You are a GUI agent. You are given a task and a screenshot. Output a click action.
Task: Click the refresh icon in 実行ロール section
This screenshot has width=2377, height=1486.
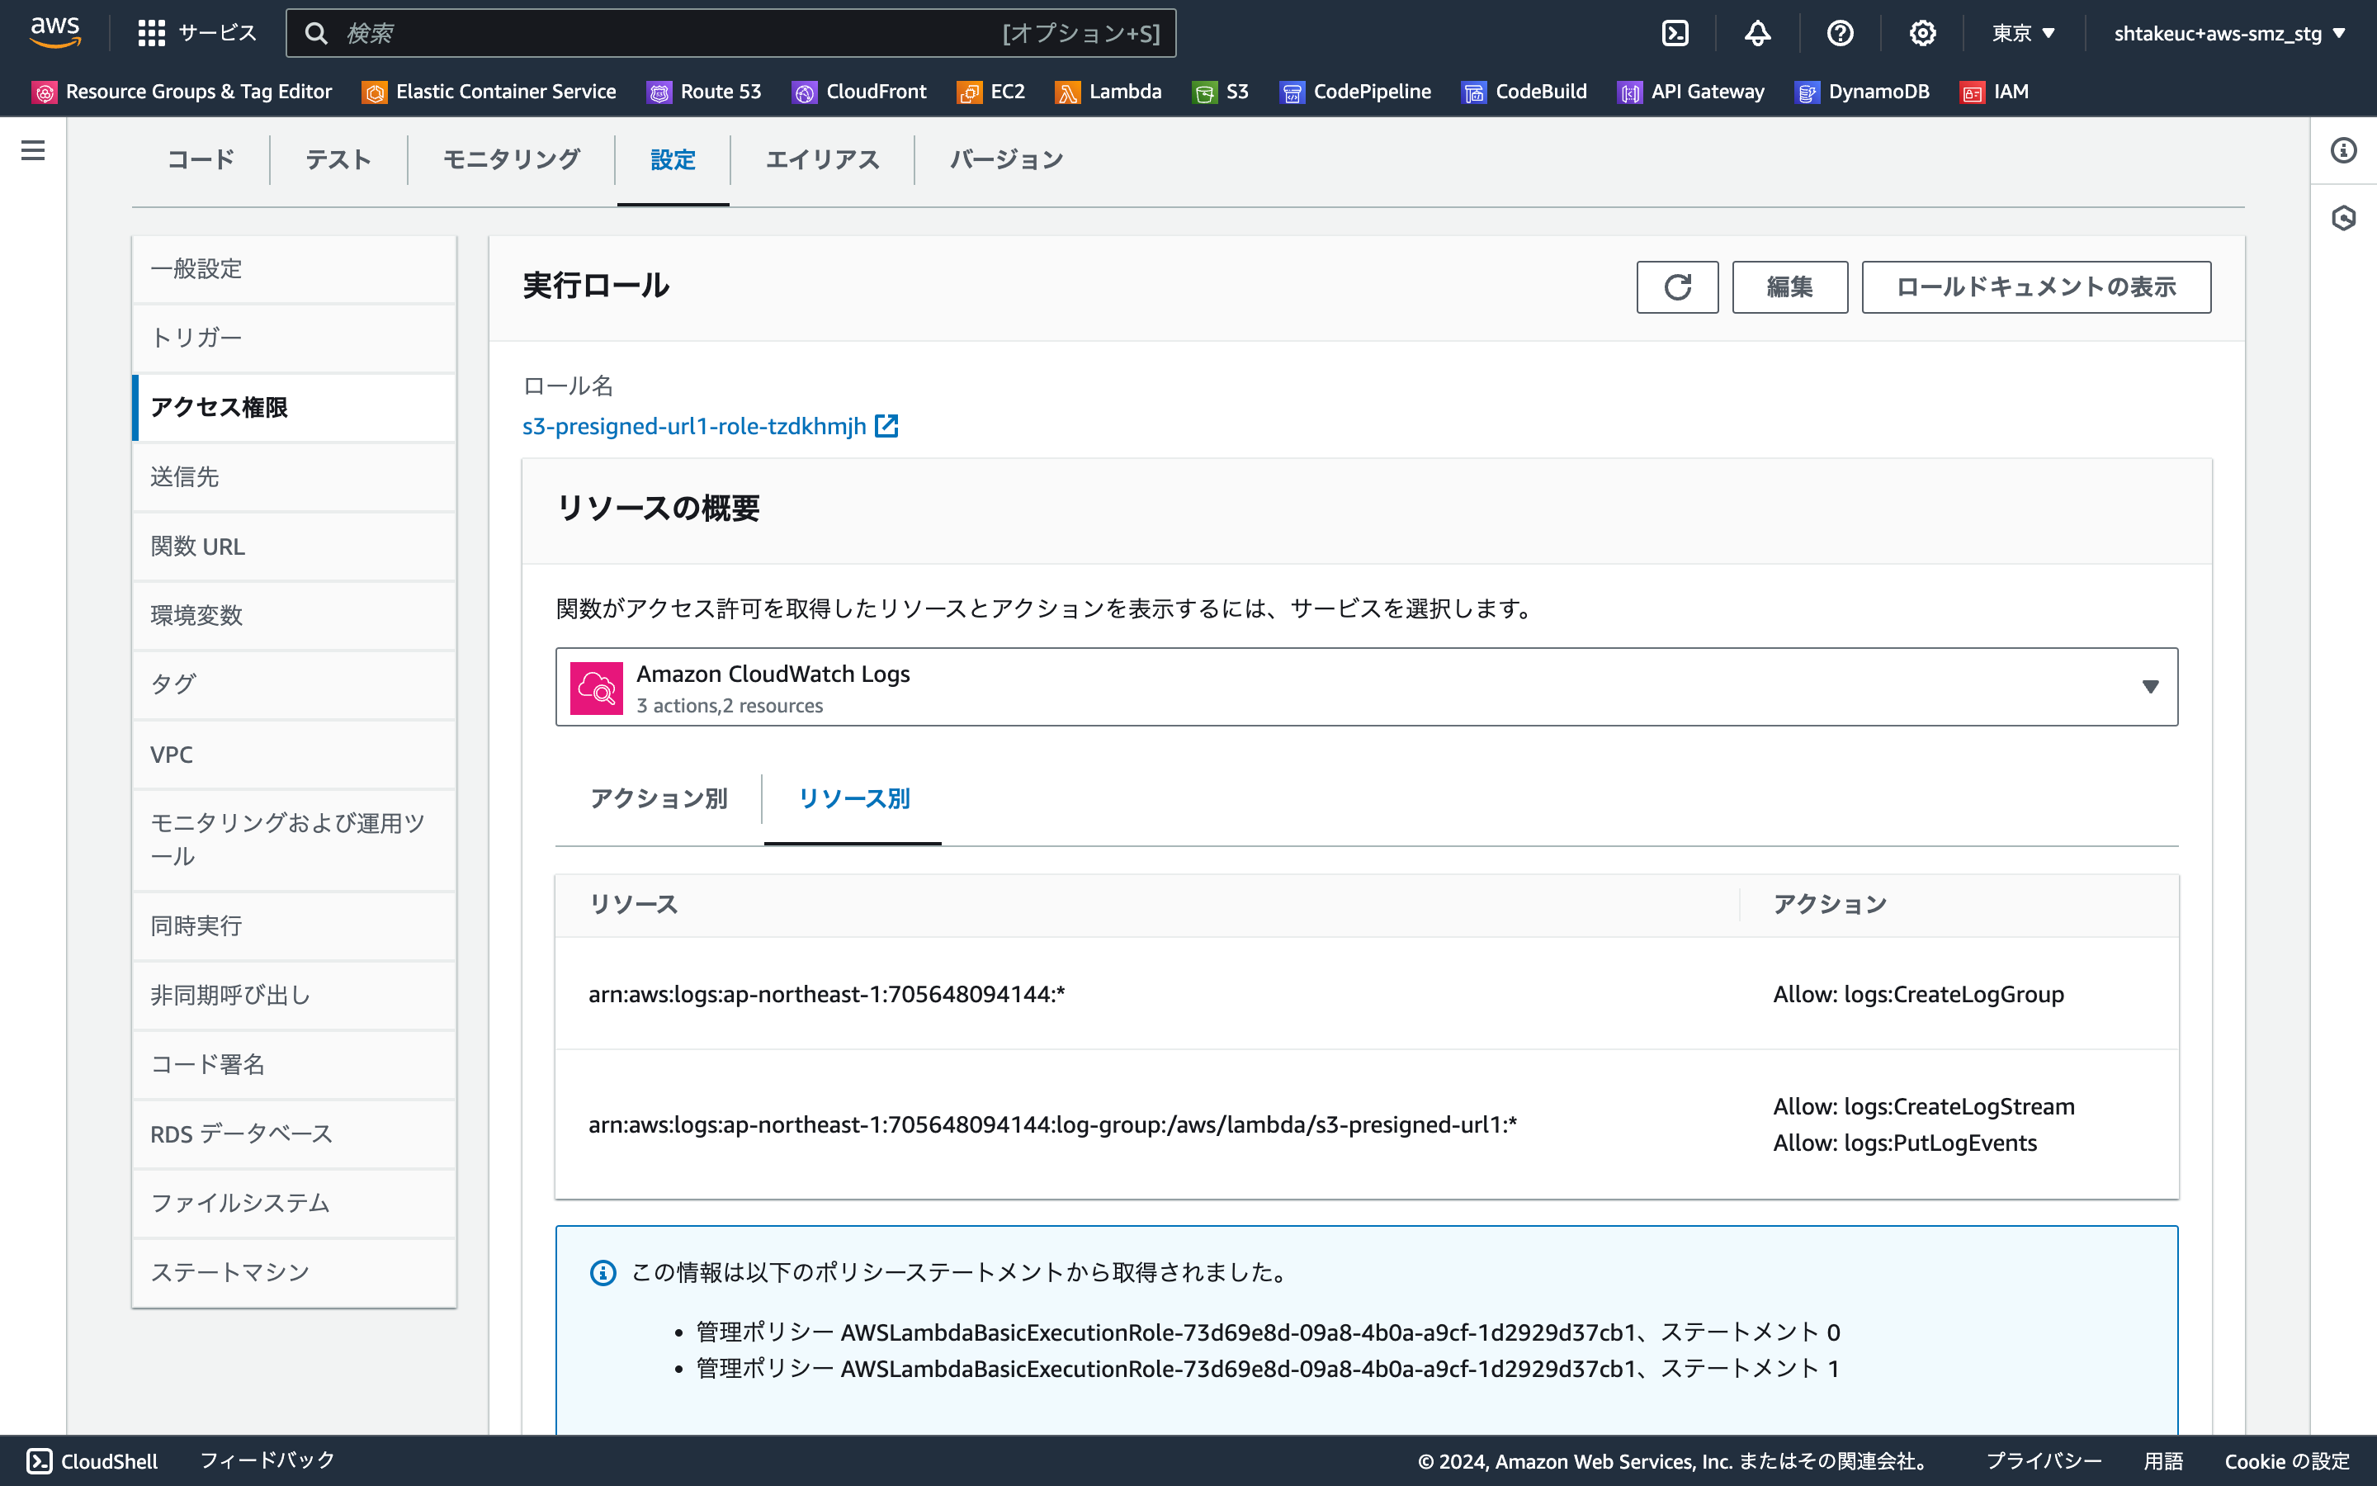point(1676,287)
